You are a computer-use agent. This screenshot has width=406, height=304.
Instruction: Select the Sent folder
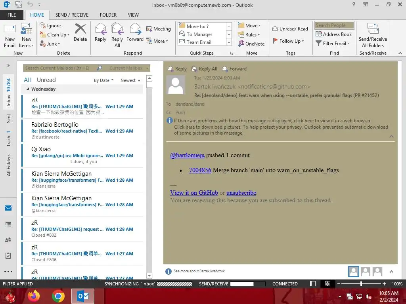pos(9,118)
